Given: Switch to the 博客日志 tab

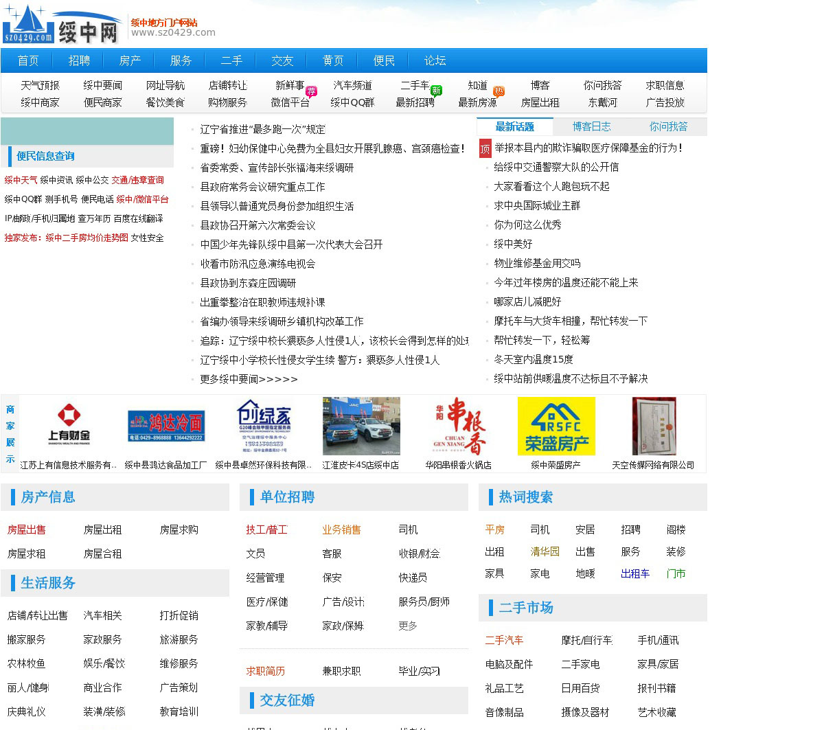Looking at the screenshot, I should point(591,126).
